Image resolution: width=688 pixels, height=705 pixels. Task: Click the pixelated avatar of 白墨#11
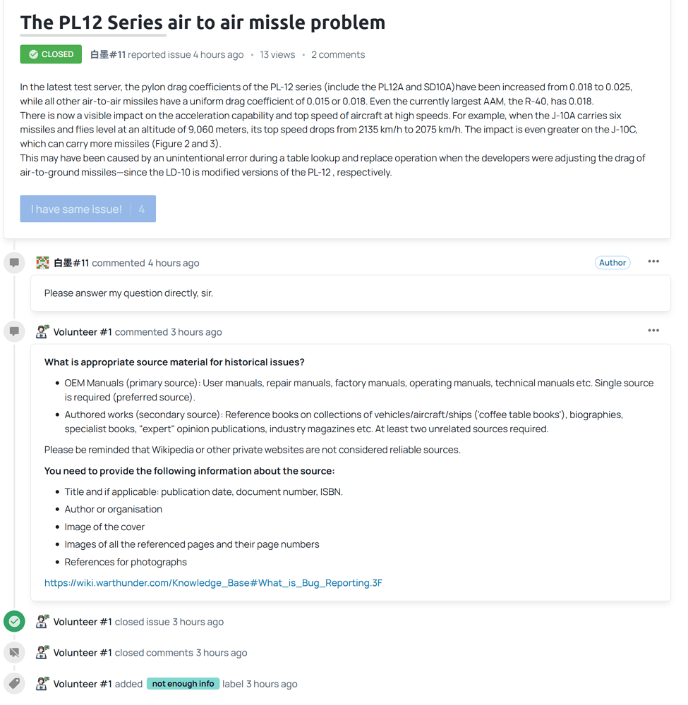[43, 263]
